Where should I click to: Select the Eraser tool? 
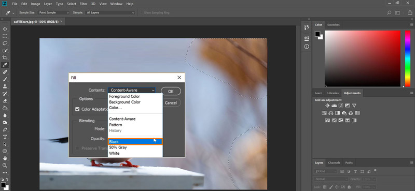coord(5,101)
